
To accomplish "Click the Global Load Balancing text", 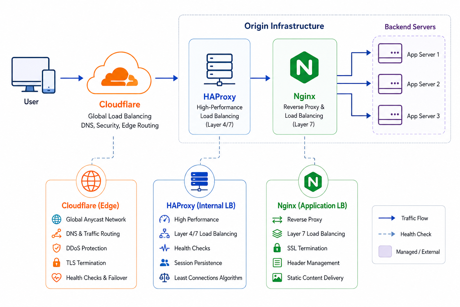I will (120, 116).
